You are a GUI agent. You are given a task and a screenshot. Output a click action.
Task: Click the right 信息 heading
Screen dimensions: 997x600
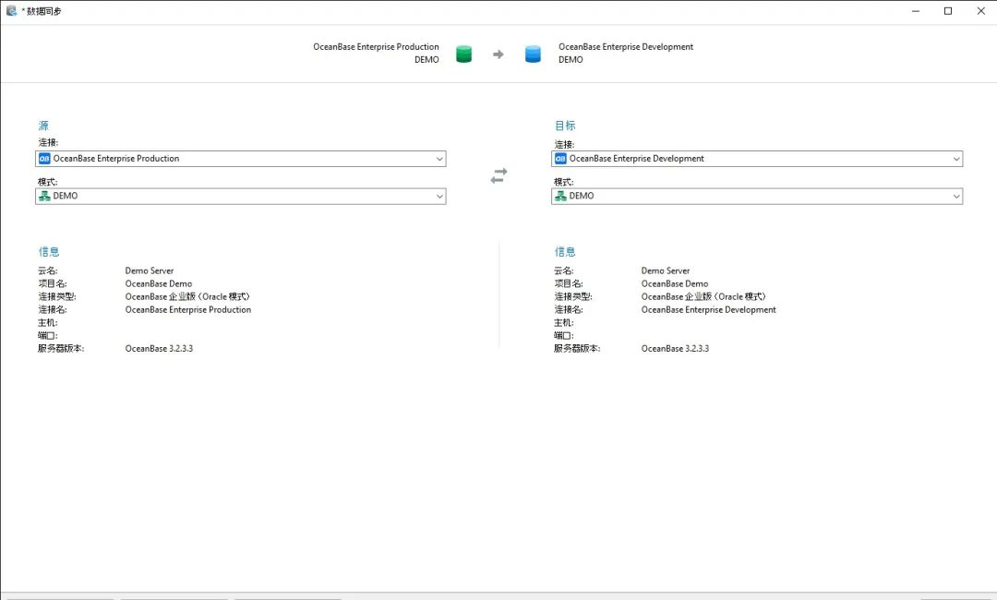point(565,252)
